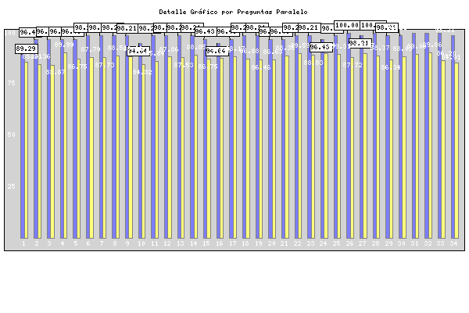Click the blue bar for question 32
Viewport: 469px width, 313px height.
(427, 135)
